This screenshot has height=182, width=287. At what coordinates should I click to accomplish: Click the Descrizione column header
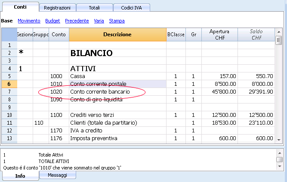(117, 35)
